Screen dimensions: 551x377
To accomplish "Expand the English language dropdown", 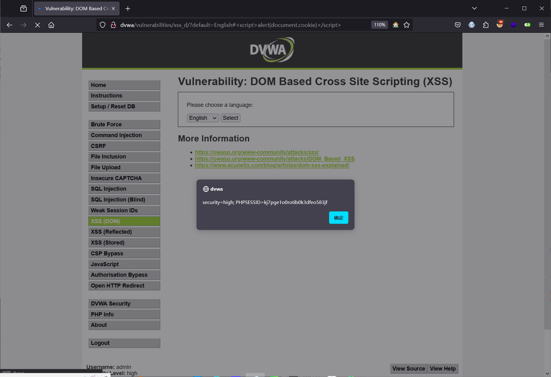I will pyautogui.click(x=203, y=118).
